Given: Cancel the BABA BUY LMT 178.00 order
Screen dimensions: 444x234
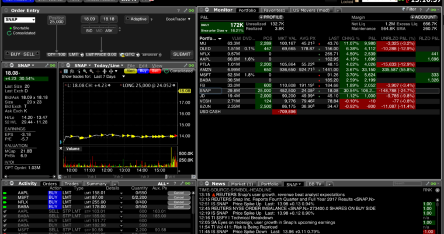Looking at the screenshot, I should click(179, 207).
